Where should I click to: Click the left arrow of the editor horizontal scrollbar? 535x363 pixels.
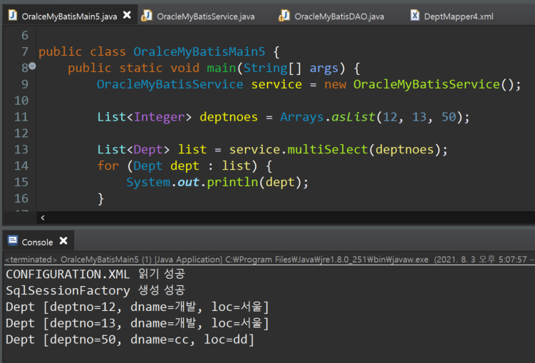[43, 218]
